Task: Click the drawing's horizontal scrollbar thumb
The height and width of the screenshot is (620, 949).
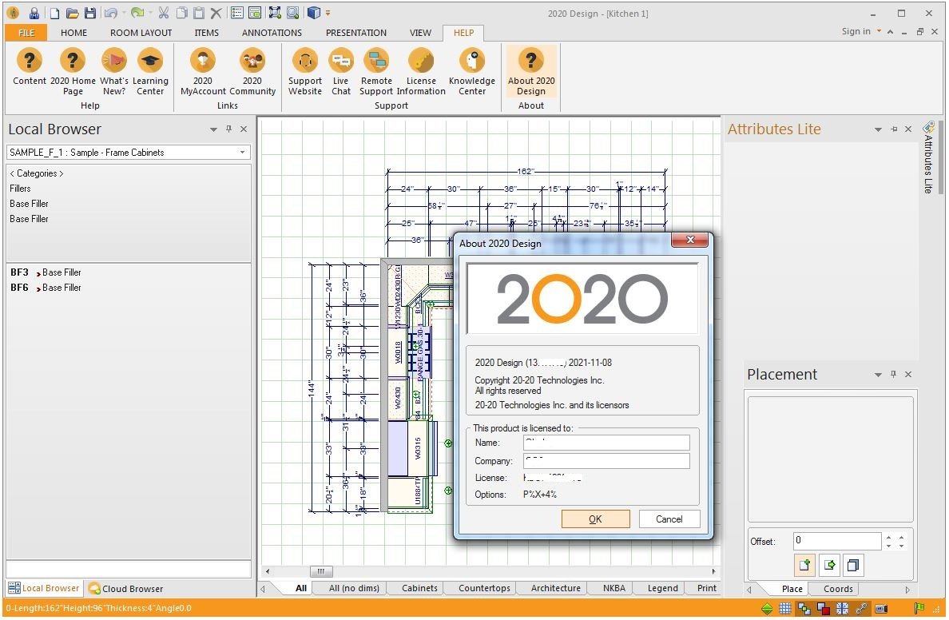Action: coord(321,571)
